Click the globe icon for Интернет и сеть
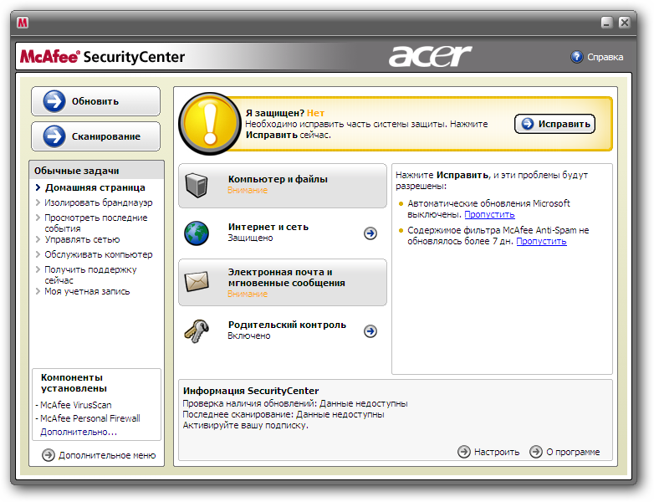Image resolution: width=654 pixels, height=502 pixels. (x=197, y=233)
